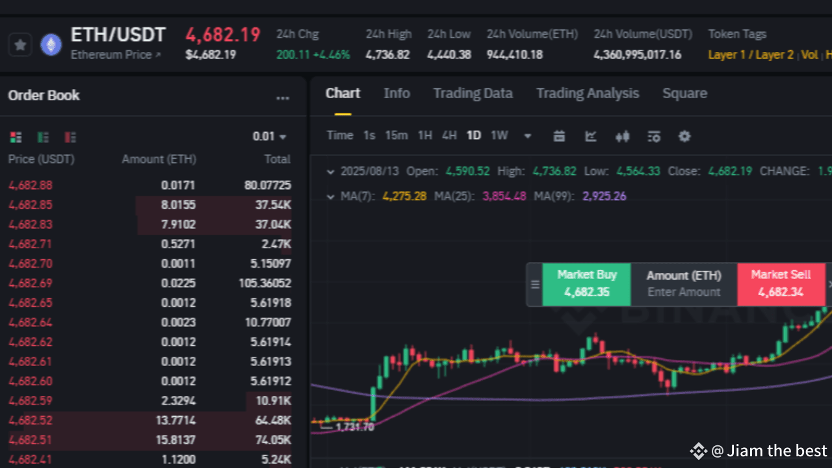Select the ask price 4,682.52
832x468 pixels.
pos(31,420)
